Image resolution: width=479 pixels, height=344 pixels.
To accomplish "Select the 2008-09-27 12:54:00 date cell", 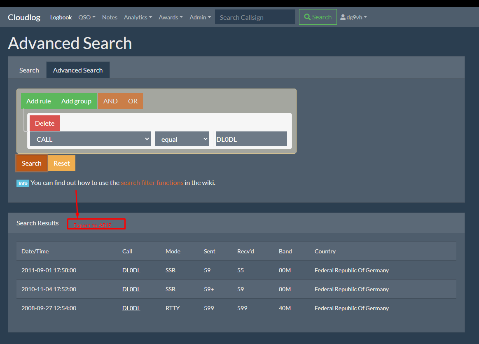I will (49, 308).
